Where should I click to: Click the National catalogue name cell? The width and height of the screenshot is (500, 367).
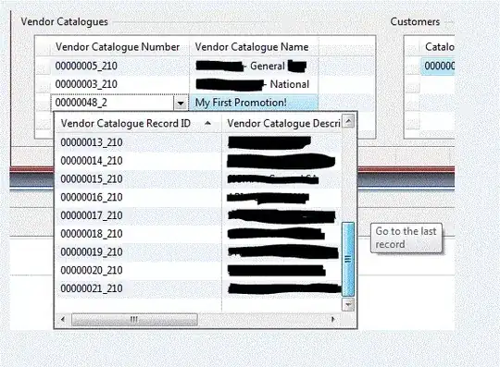[254, 84]
